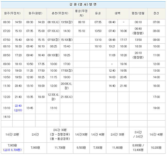Select the 17:35 departure time
The image size is (167, 155).
41,64
